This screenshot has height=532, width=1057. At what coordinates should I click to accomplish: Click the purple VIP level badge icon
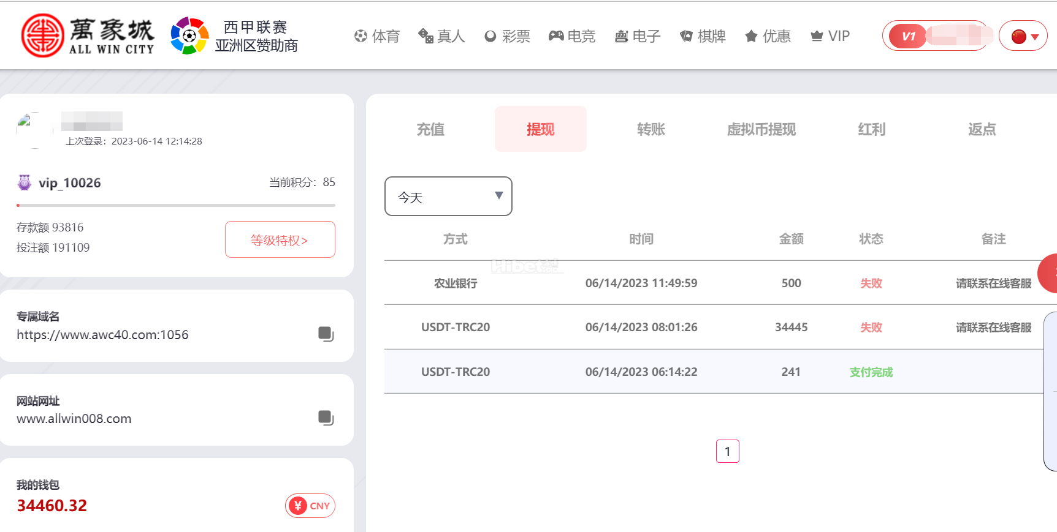pyautogui.click(x=25, y=182)
